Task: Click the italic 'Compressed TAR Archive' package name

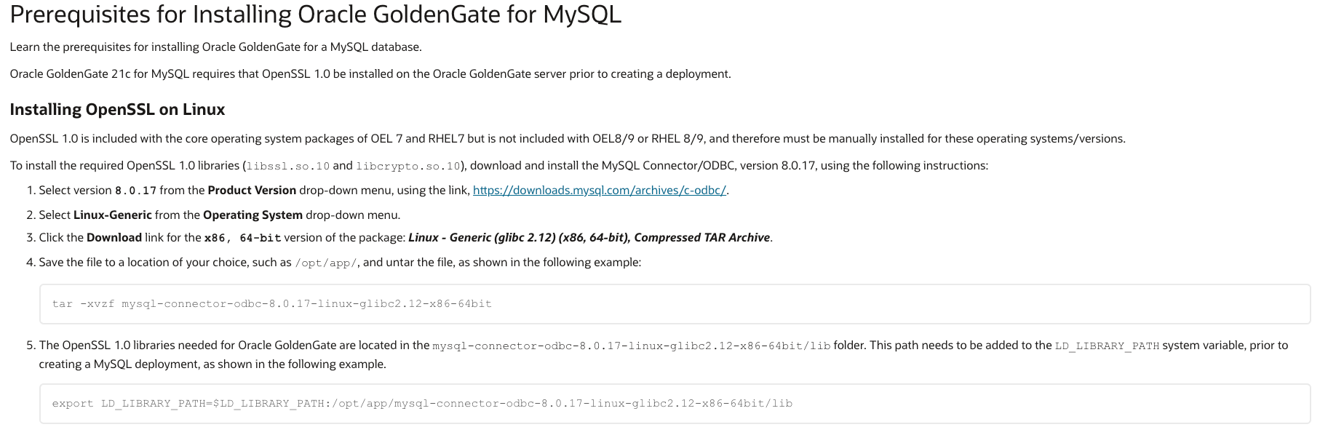Action: (x=701, y=238)
